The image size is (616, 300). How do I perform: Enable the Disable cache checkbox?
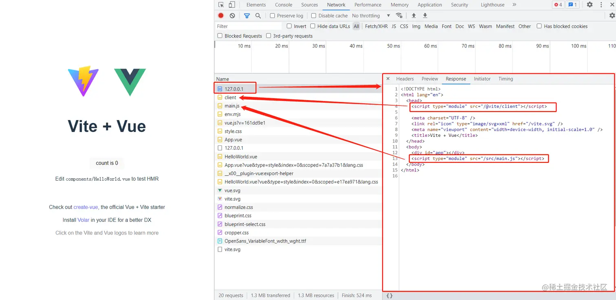(x=314, y=15)
